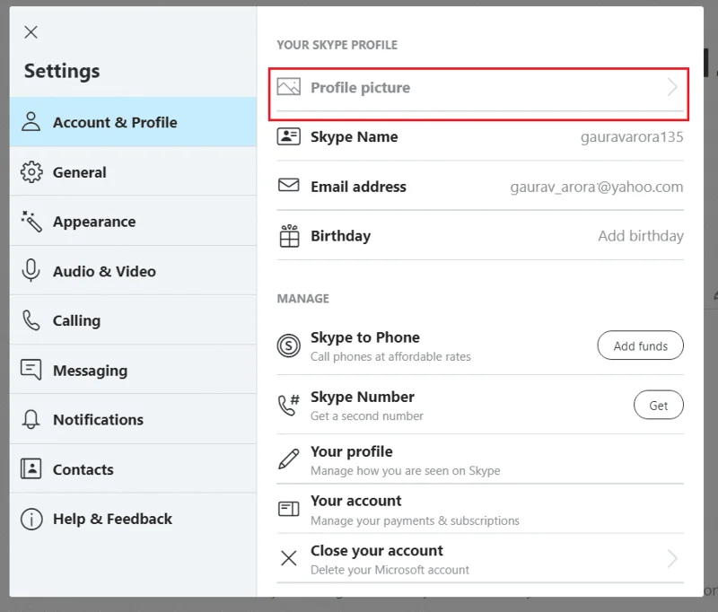Screen dimensions: 718x612
Task: Click the Email address label
Action: point(358,187)
